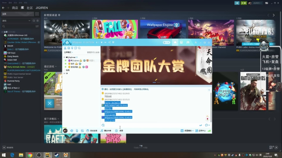
Task: Open the 库 (Library) tab in Steam
Action: 22,8
